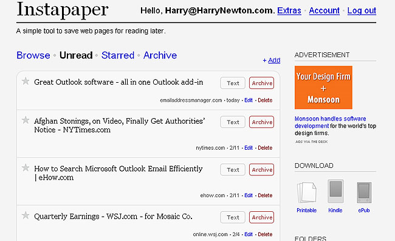Open Quarterly Earnings WSJ.com article title
The height and width of the screenshot is (241, 395).
(113, 216)
